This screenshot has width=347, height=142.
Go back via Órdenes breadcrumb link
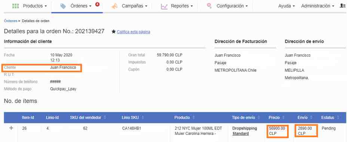tap(10, 21)
